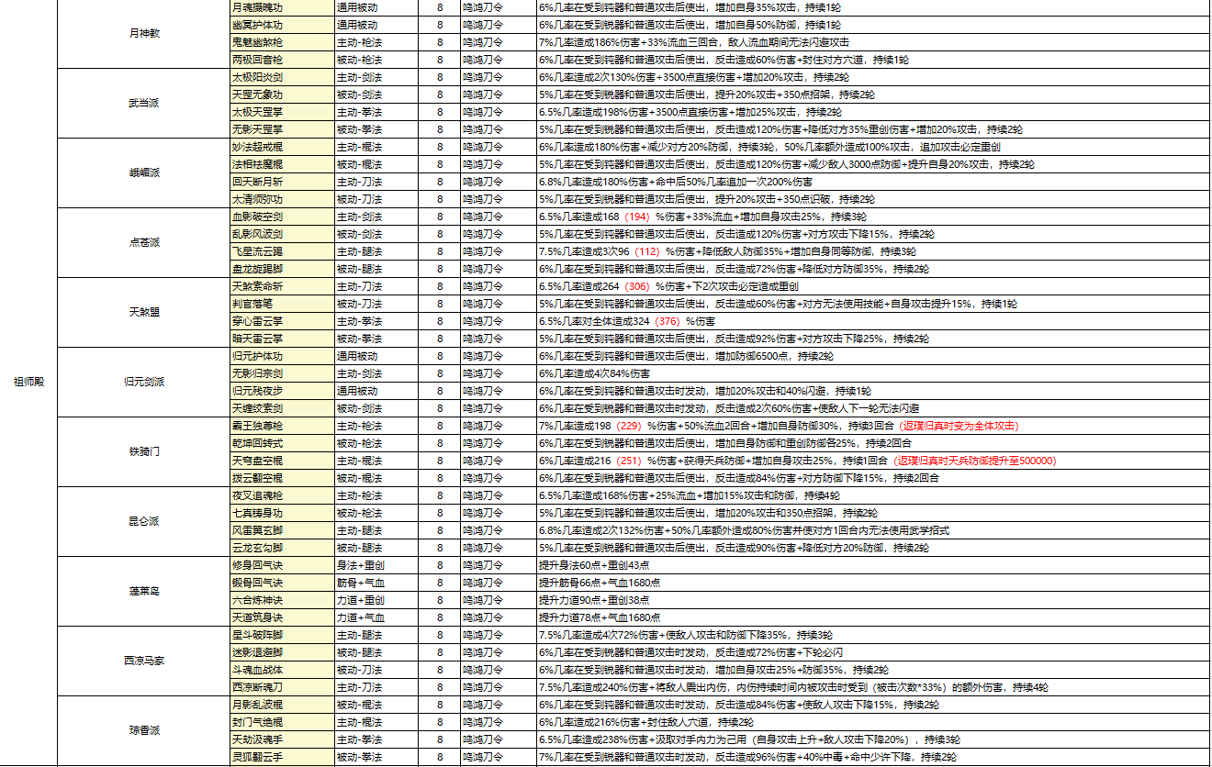Select the 星斗破阵脚 skill cell
The height and width of the screenshot is (767, 1212).
[x=282, y=636]
